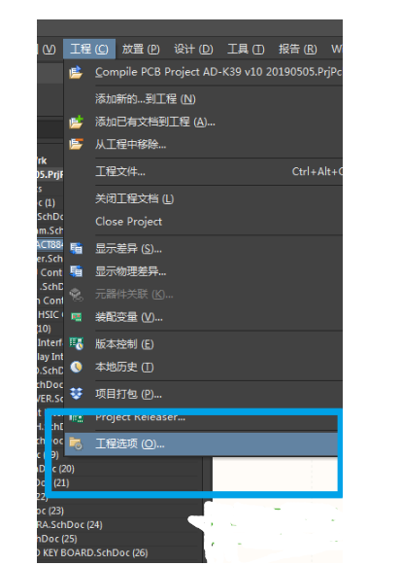Click the remove from project icon

pos(76,144)
